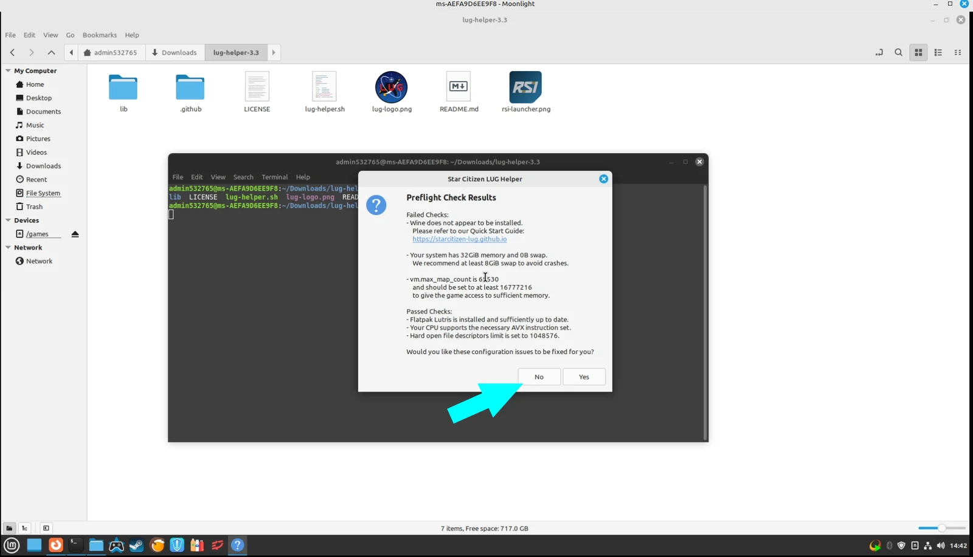
Task: Click the volume icon in system tray
Action: [x=941, y=545]
